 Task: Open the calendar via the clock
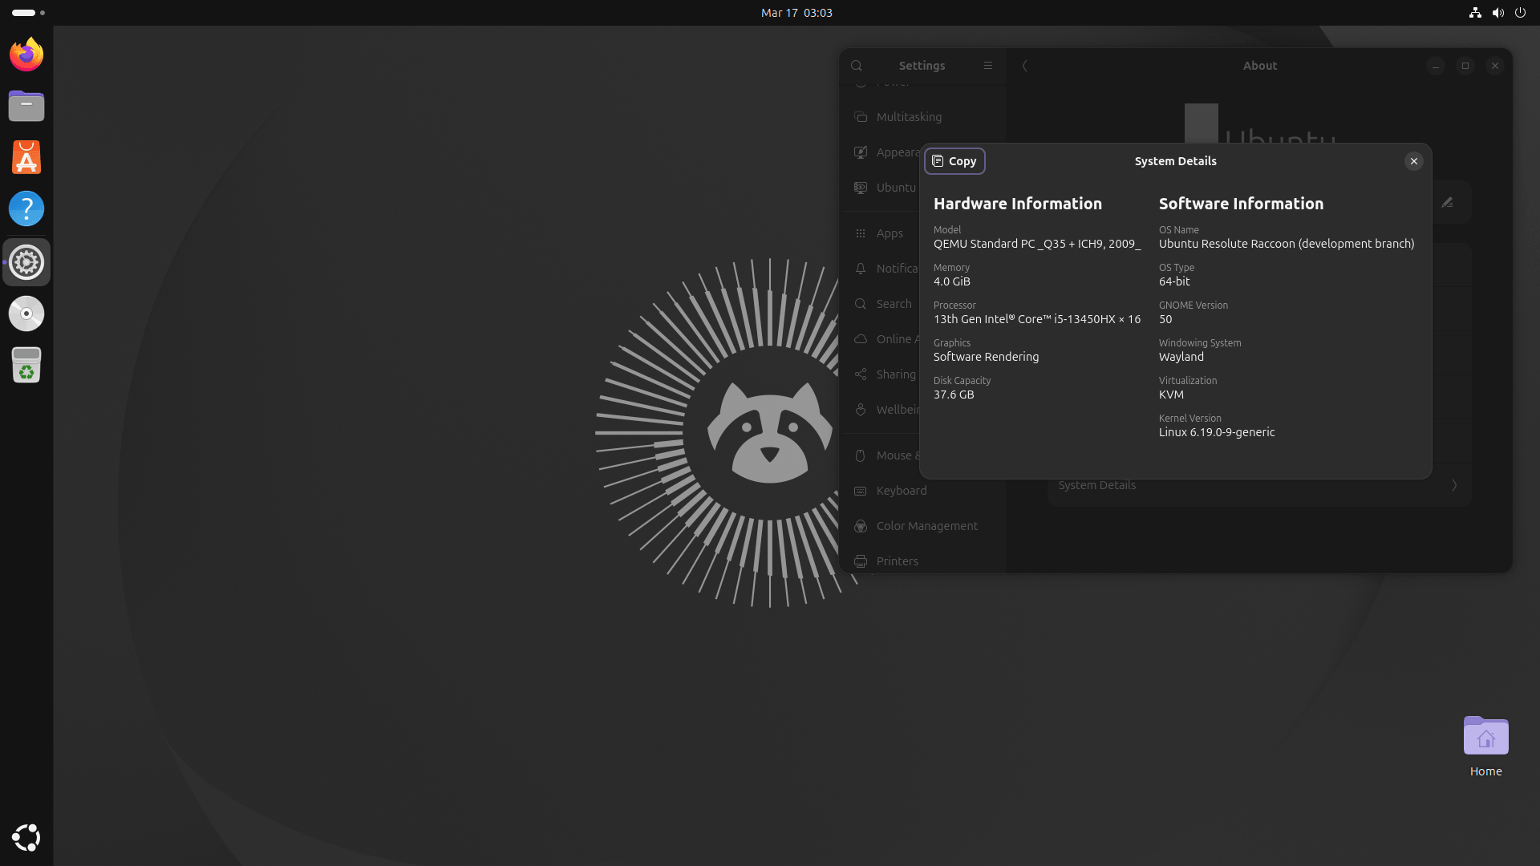click(x=796, y=12)
